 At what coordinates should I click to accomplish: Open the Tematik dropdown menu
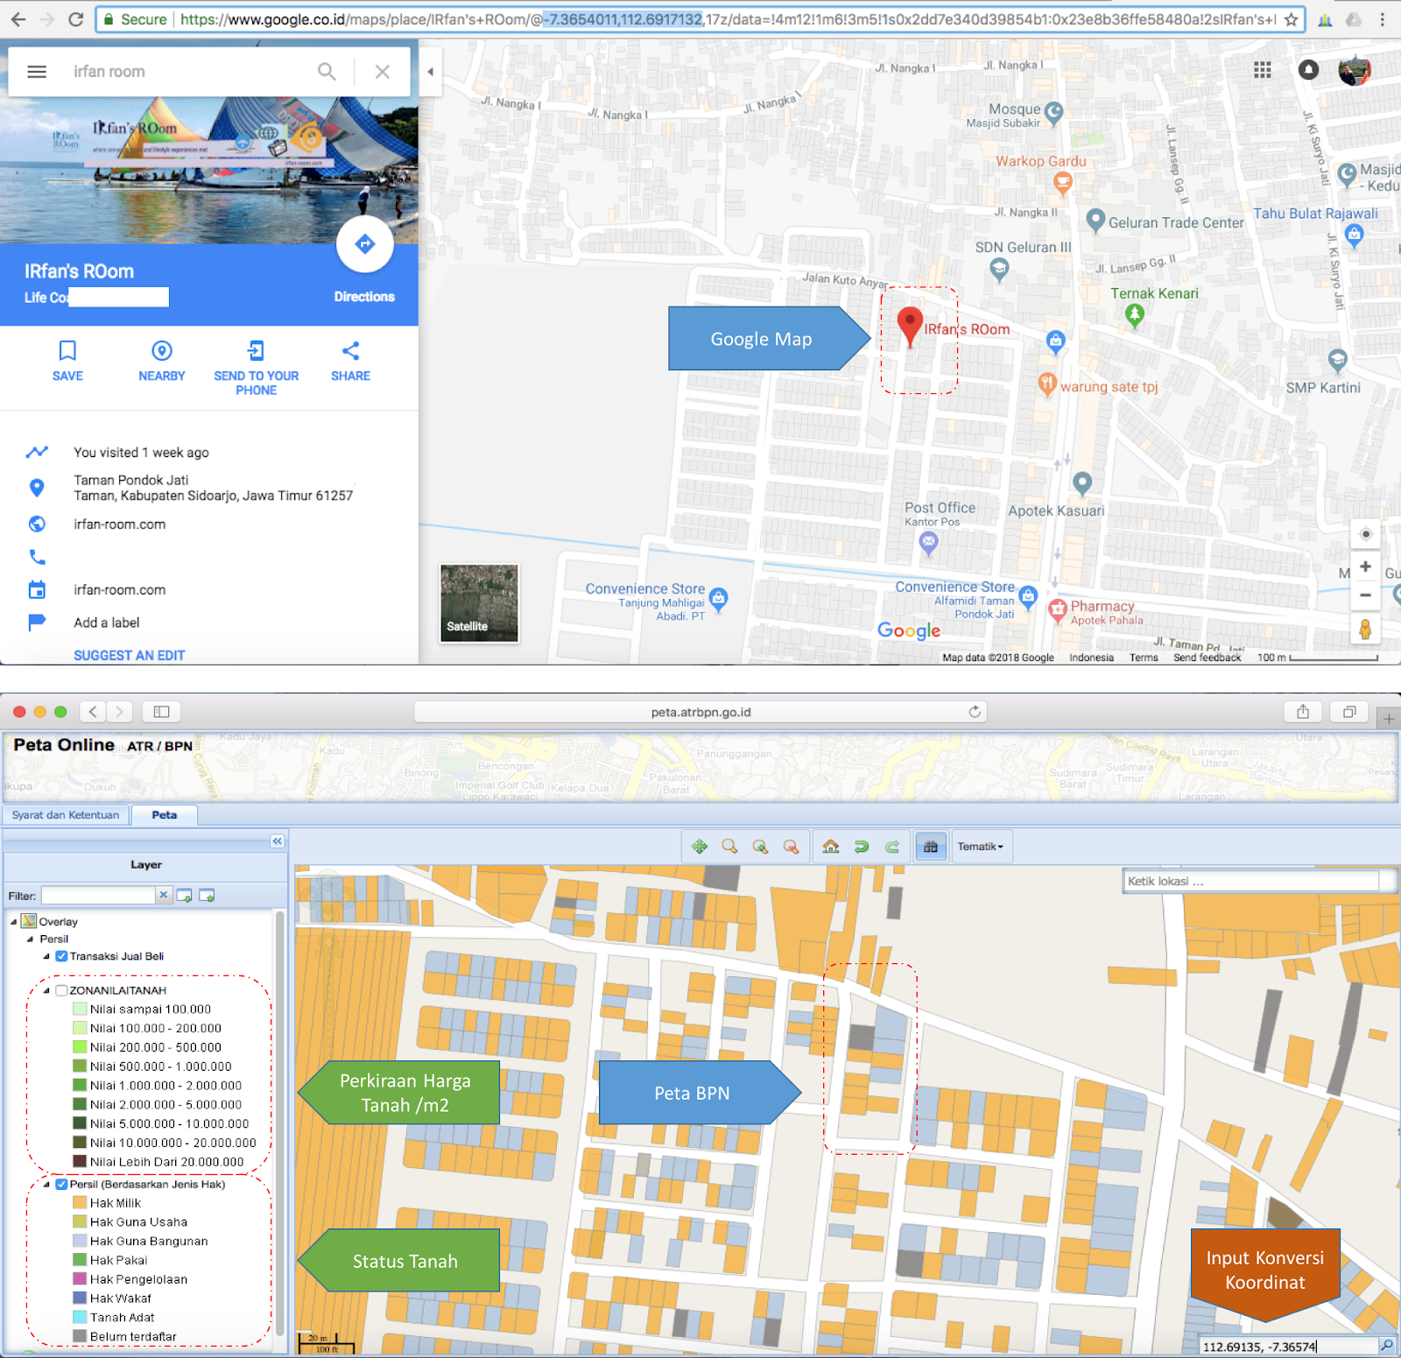click(x=981, y=846)
